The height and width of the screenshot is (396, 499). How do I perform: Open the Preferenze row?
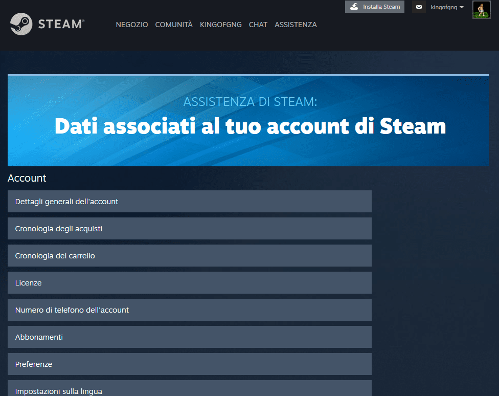click(189, 364)
